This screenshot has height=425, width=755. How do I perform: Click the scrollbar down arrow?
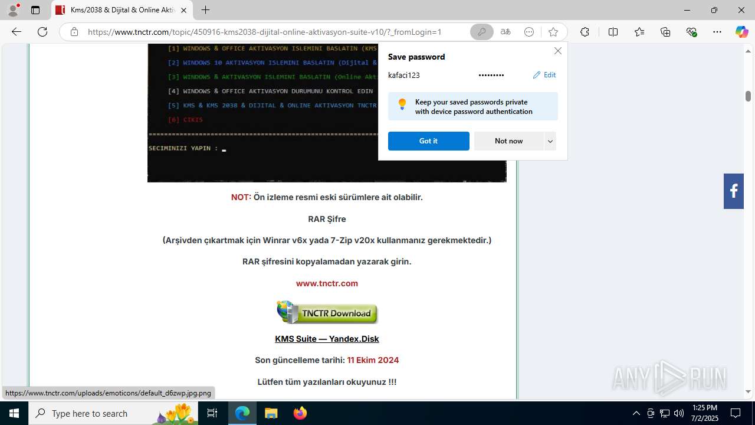(x=748, y=391)
